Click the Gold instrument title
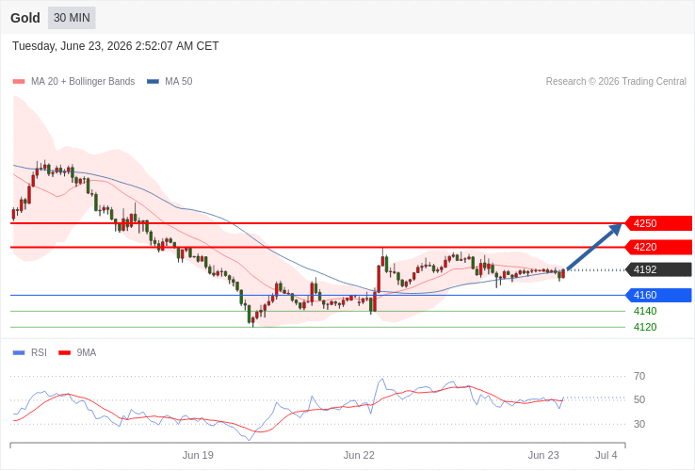This screenshot has width=695, height=471. point(25,18)
